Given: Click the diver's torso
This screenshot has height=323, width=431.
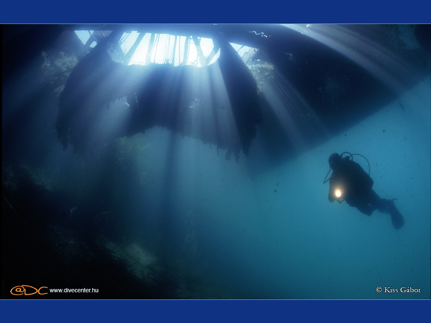Looking at the screenshot, I should 356,181.
